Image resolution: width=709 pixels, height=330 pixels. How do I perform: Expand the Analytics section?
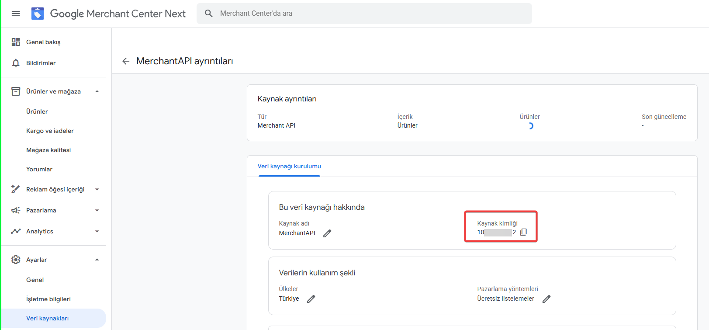[97, 231]
